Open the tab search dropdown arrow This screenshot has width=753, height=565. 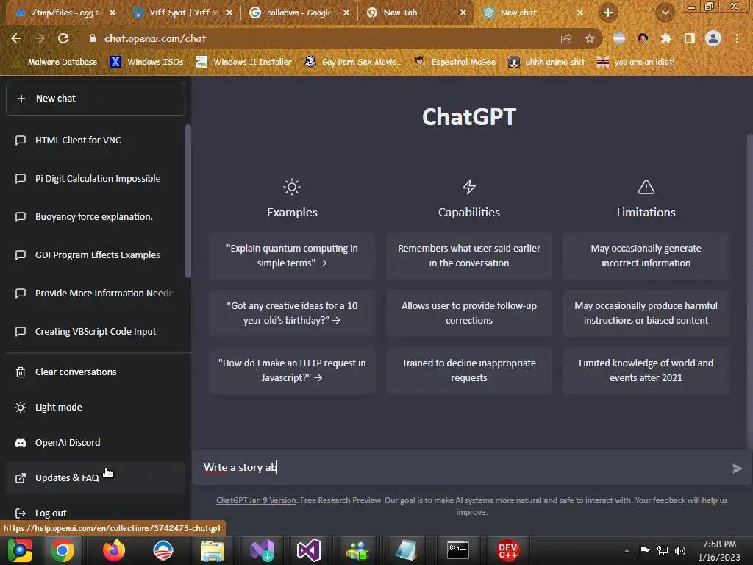coord(665,13)
